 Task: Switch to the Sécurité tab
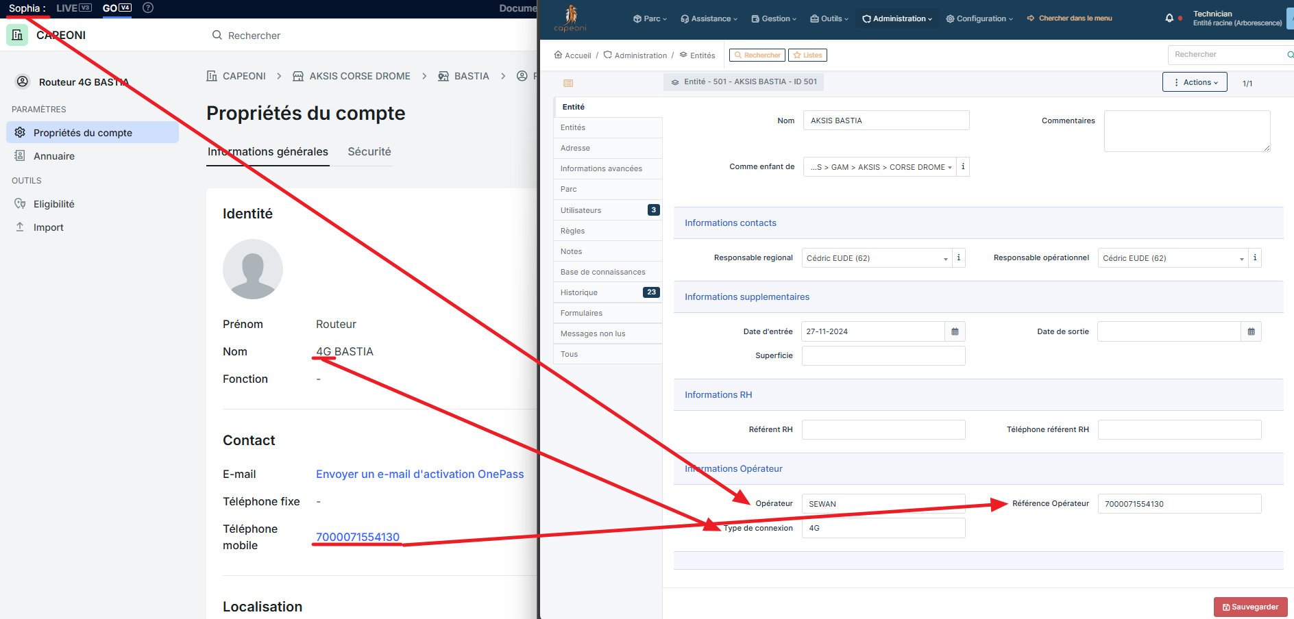[x=369, y=152]
